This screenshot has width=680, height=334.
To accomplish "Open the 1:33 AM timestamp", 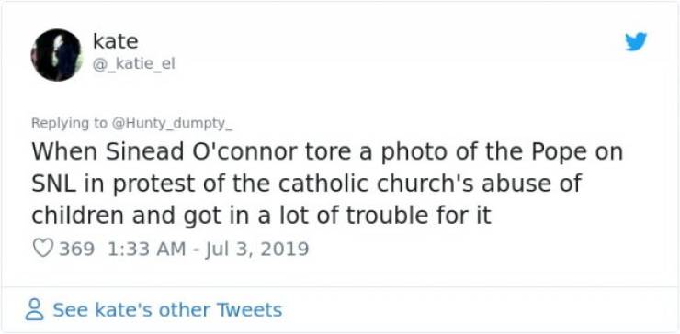I will [143, 249].
